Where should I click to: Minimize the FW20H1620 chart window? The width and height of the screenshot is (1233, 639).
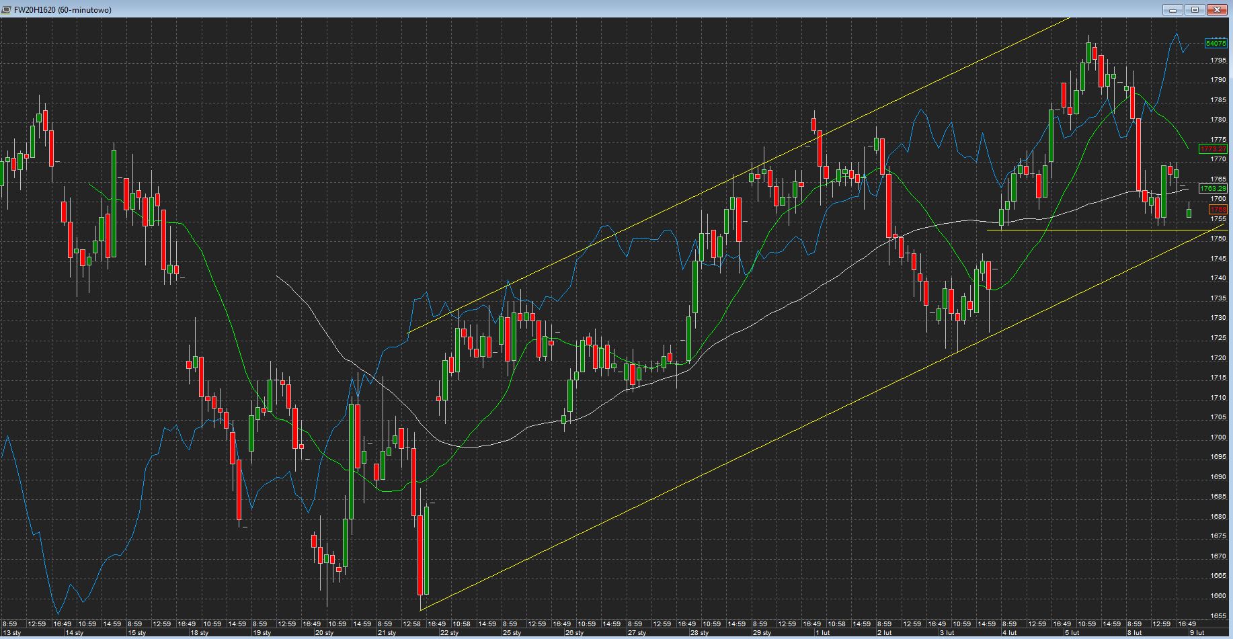(x=1173, y=10)
